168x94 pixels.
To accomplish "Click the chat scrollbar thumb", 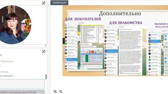I will [46, 77].
